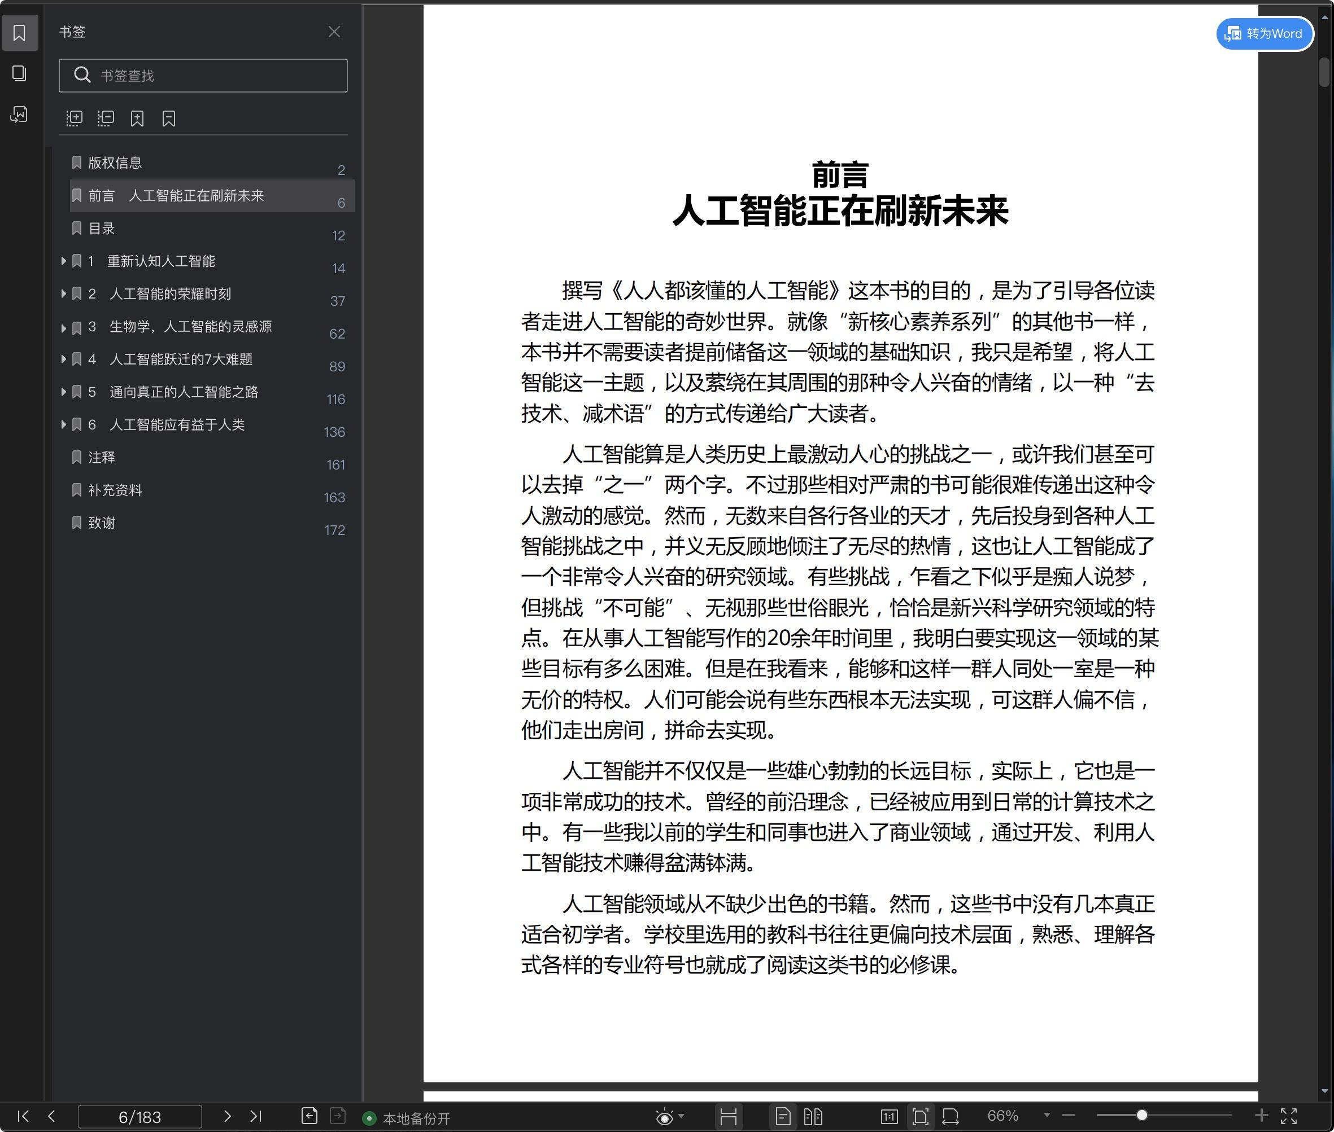The height and width of the screenshot is (1132, 1334).
Task: Click the page number field 6/183
Action: 140,1117
